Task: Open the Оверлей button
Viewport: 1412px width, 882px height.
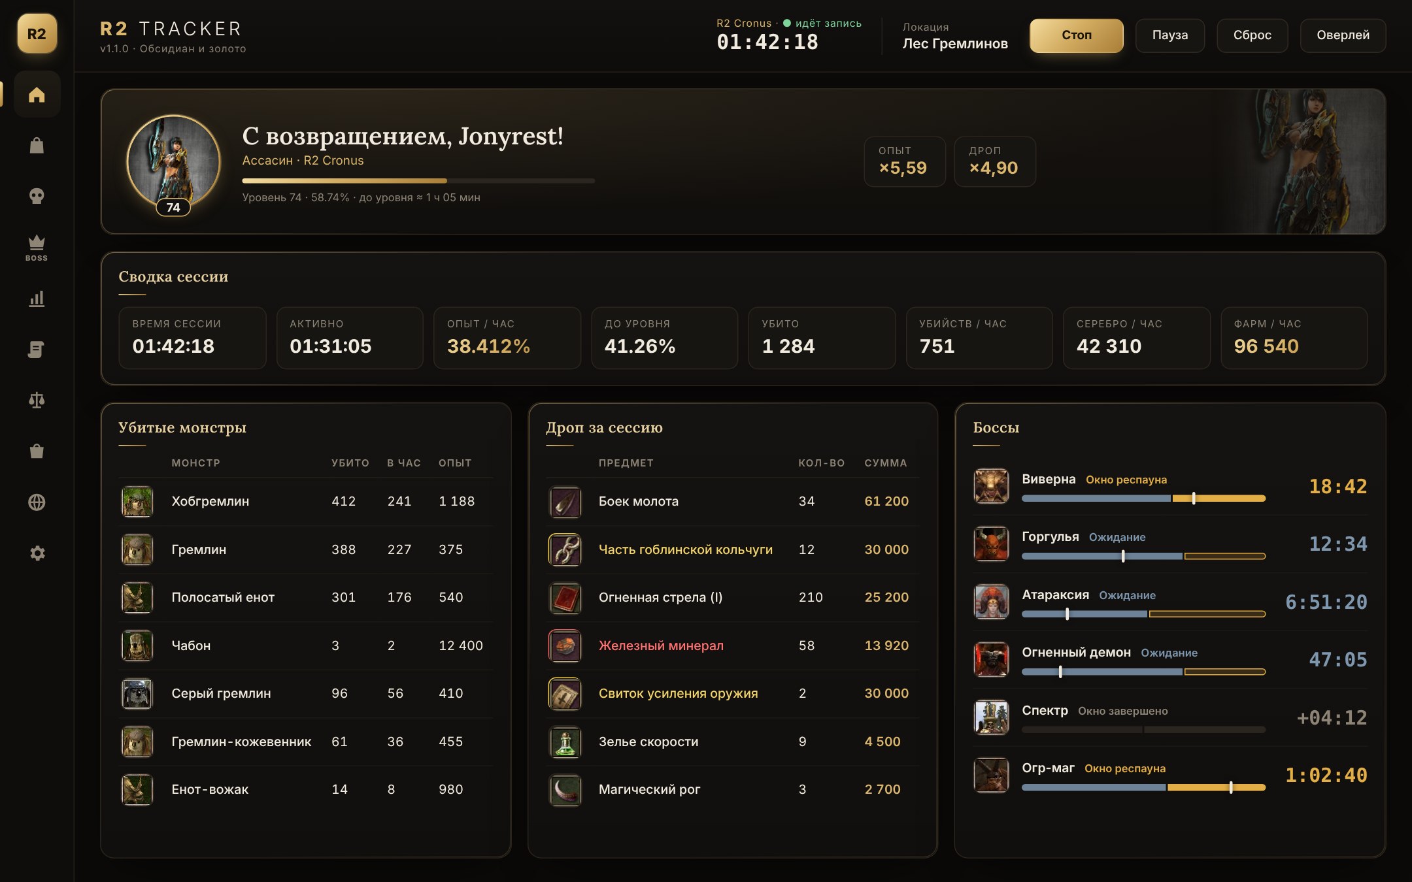Action: click(1343, 35)
